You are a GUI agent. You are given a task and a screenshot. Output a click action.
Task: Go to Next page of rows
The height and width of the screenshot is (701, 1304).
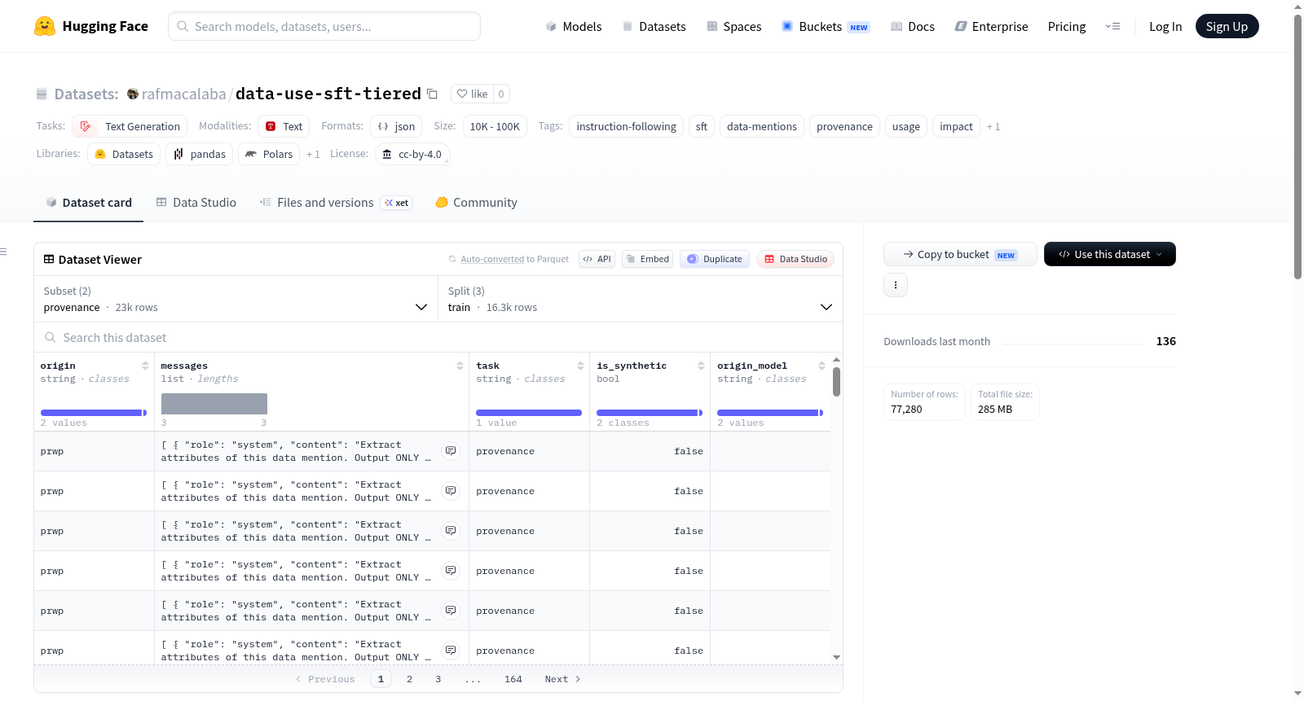click(562, 679)
